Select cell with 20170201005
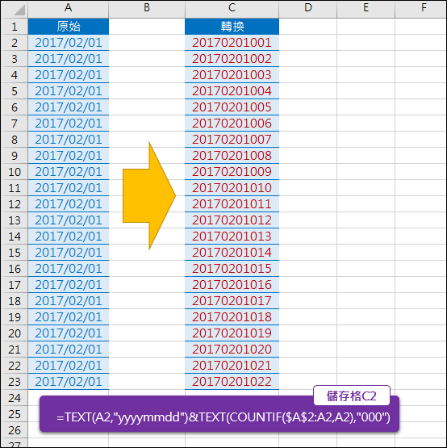447x448 pixels. [x=232, y=107]
